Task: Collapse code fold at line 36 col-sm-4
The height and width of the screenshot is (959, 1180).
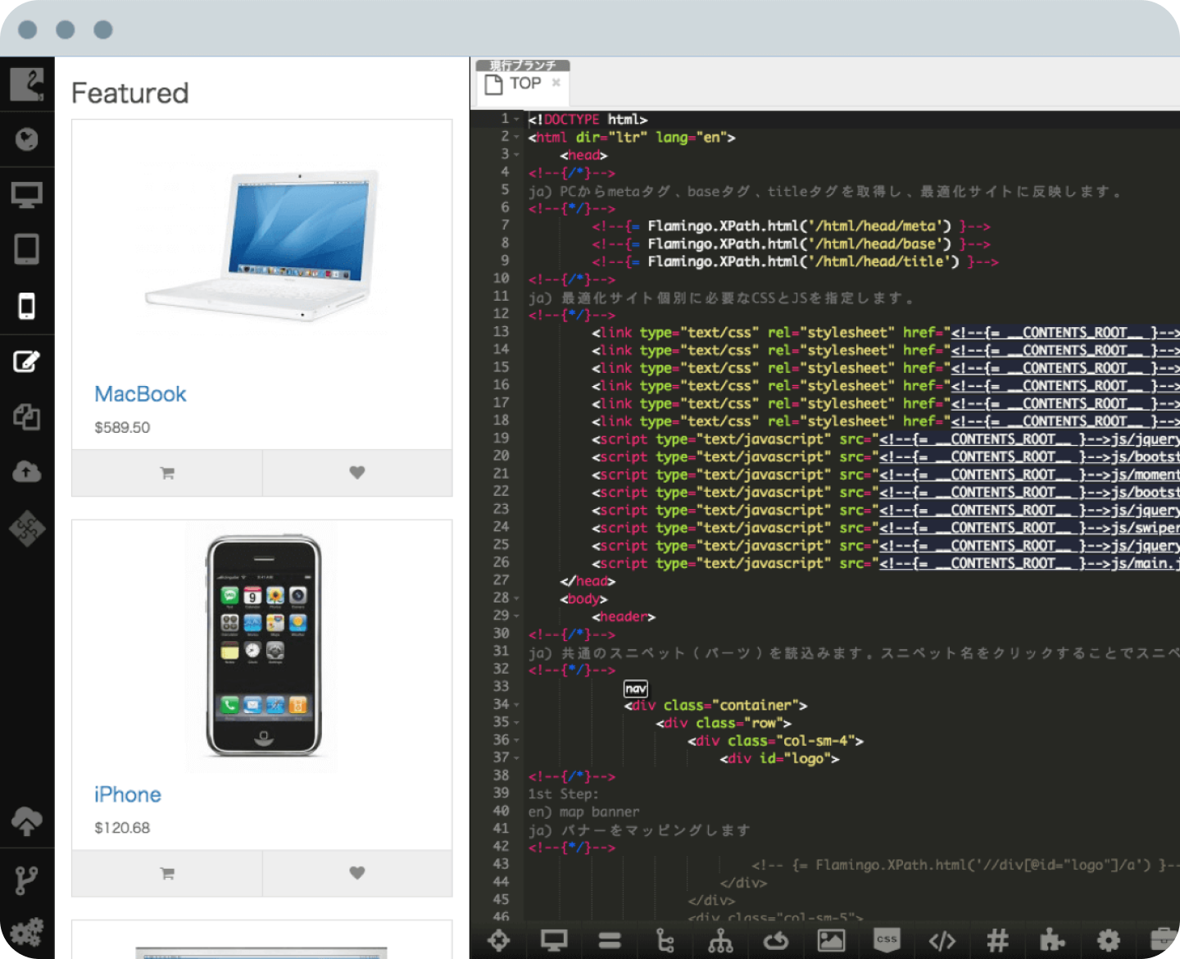Action: pyautogui.click(x=516, y=741)
